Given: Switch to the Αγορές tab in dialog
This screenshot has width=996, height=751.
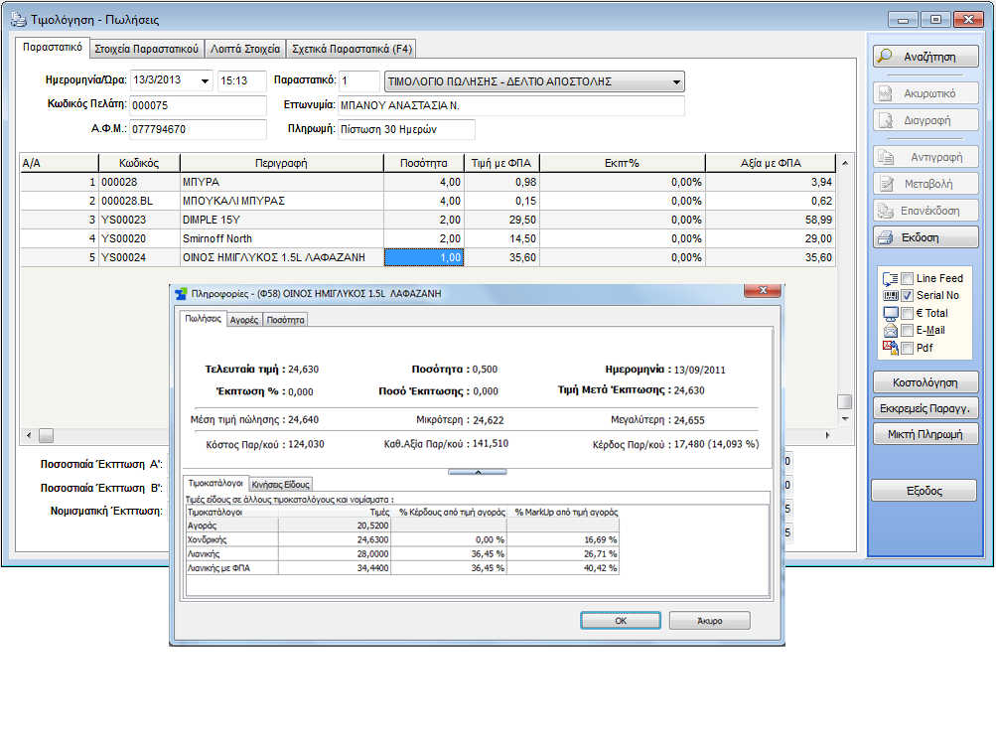Looking at the screenshot, I should 244,320.
